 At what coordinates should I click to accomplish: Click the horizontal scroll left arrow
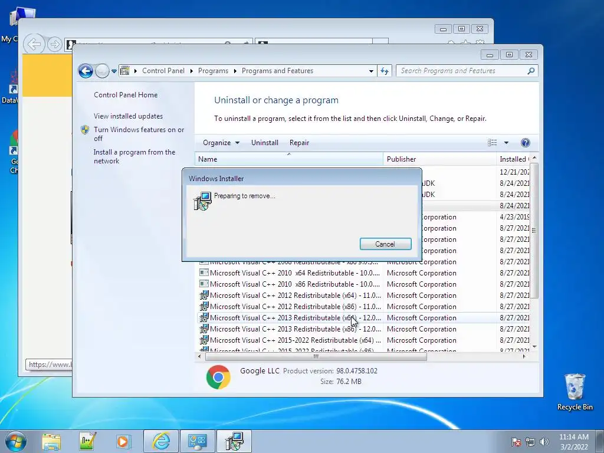[199, 356]
